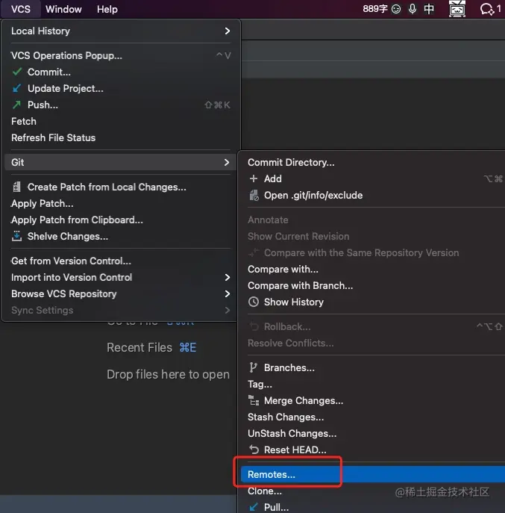The width and height of the screenshot is (505, 513).
Task: Click the microphone icon in the menu bar
Action: pyautogui.click(x=413, y=9)
